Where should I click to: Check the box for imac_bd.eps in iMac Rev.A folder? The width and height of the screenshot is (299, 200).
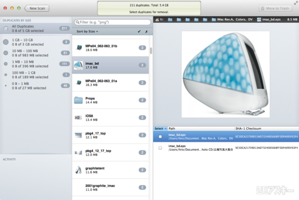160,137
